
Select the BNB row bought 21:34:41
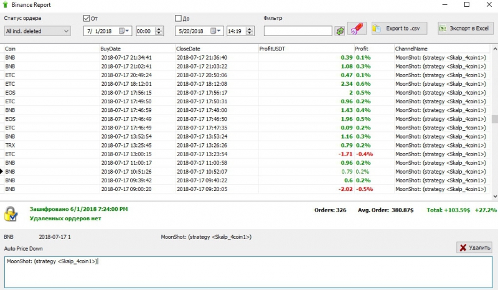point(247,57)
